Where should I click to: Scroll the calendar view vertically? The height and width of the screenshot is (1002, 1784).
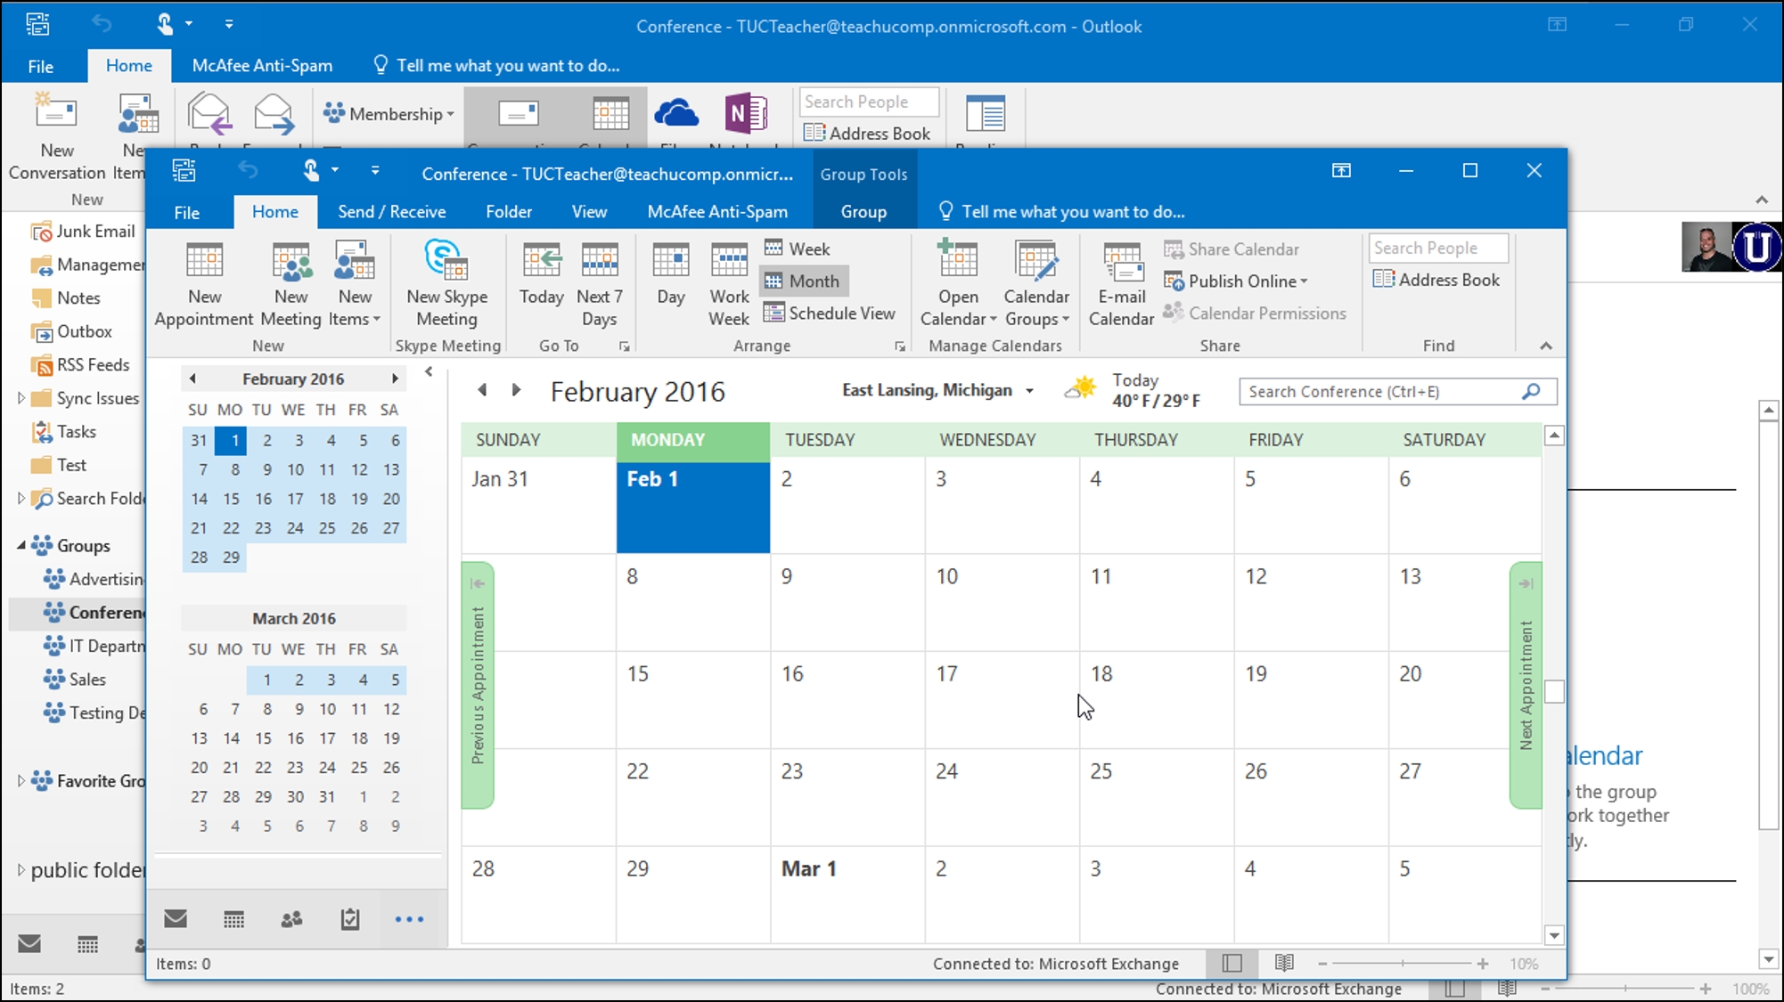click(x=1555, y=686)
